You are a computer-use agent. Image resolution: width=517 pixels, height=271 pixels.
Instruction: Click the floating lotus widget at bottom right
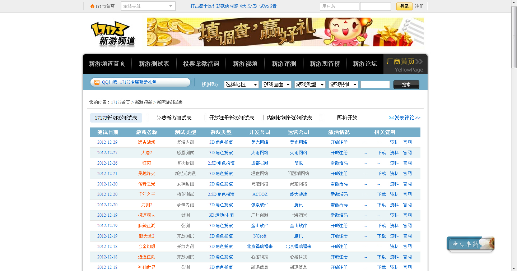[x=470, y=243]
